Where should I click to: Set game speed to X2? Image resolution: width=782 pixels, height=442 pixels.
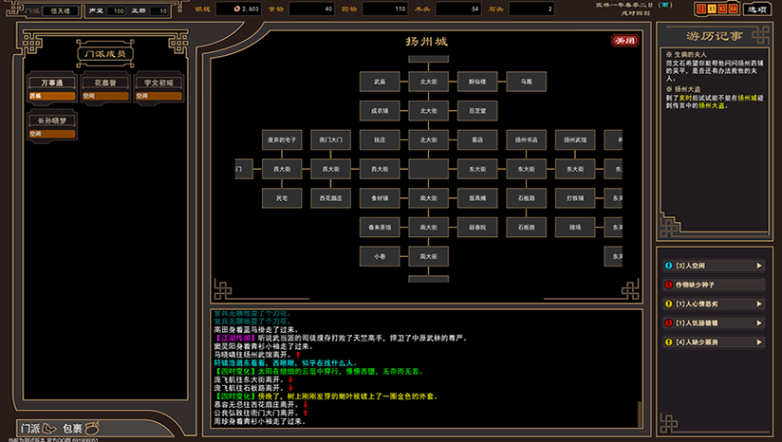[721, 9]
